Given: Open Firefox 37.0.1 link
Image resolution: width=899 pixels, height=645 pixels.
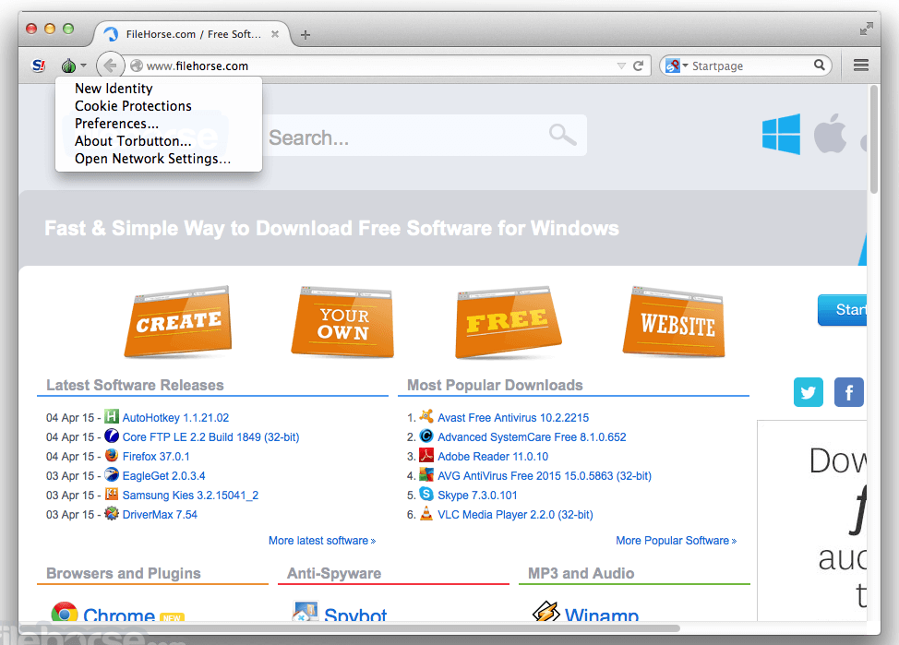Looking at the screenshot, I should (156, 457).
